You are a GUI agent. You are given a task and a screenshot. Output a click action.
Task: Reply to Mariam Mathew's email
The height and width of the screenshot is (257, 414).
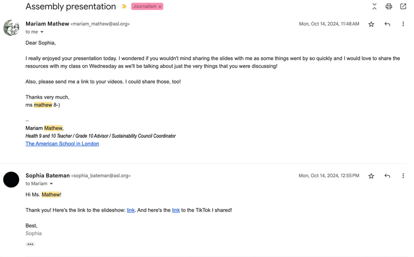tap(387, 24)
